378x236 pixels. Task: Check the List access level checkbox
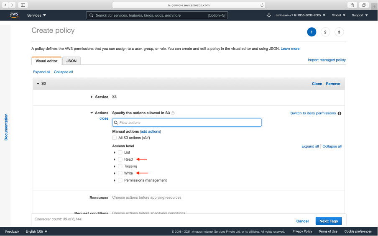[x=120, y=152]
